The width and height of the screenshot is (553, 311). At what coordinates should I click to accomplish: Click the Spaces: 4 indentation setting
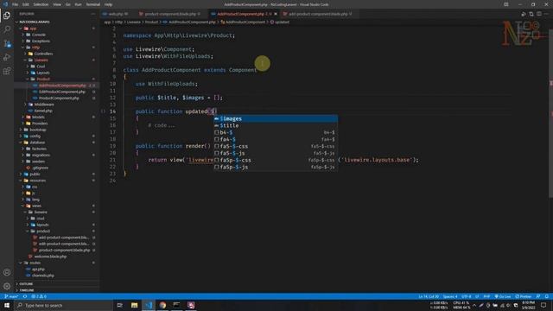pos(450,296)
